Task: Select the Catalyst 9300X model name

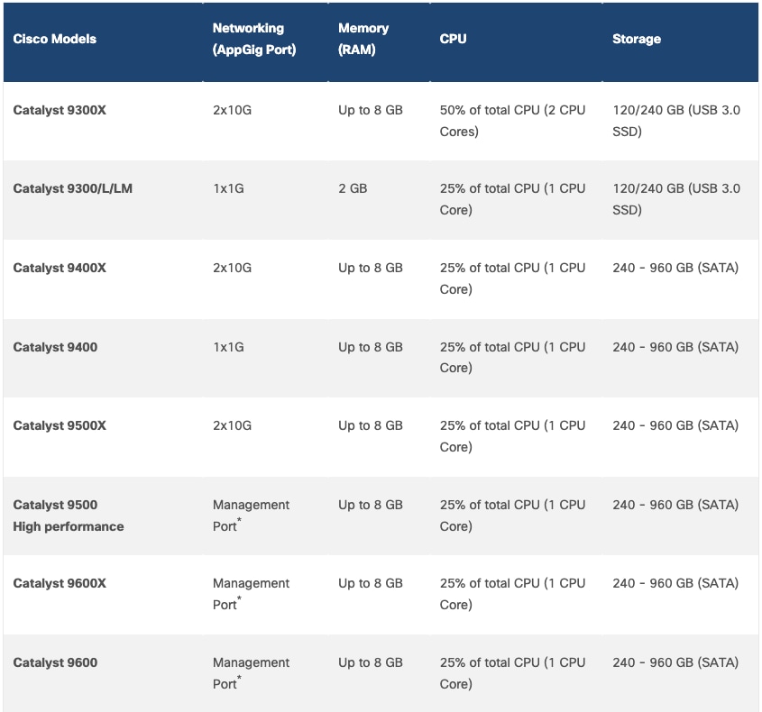Action: pyautogui.click(x=60, y=110)
